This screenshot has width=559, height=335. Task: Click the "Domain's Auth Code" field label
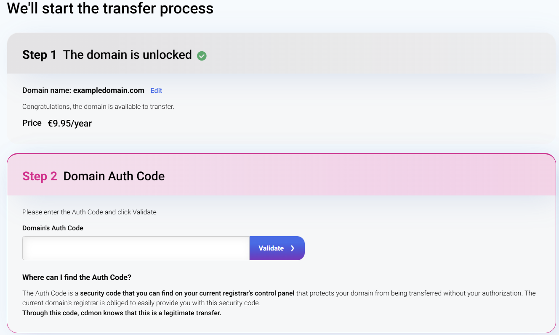click(x=53, y=228)
